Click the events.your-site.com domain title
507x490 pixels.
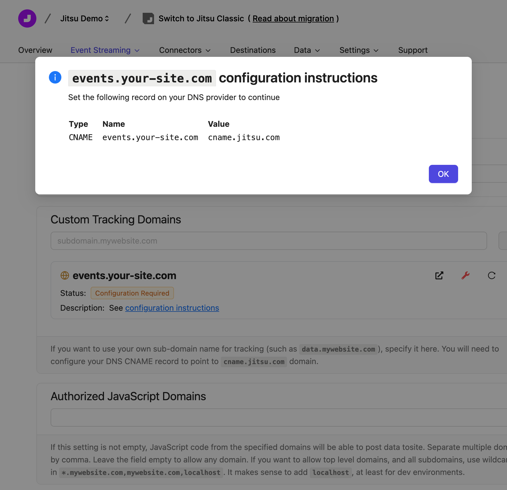click(124, 275)
